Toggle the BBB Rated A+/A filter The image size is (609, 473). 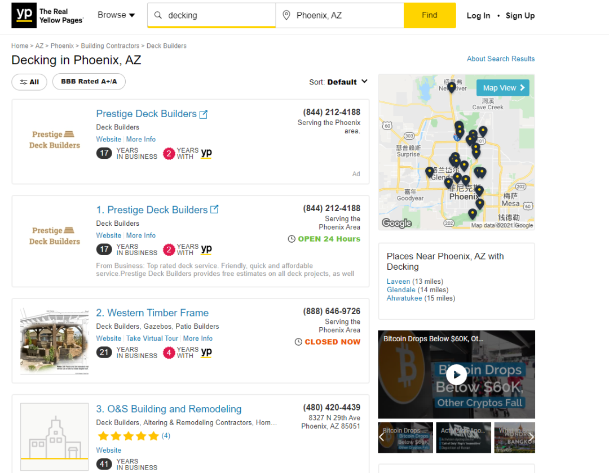point(89,82)
